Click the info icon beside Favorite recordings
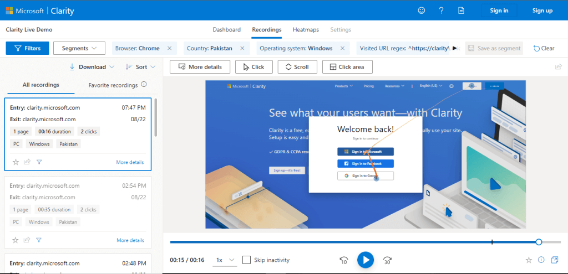The height and width of the screenshot is (274, 568). click(x=144, y=85)
